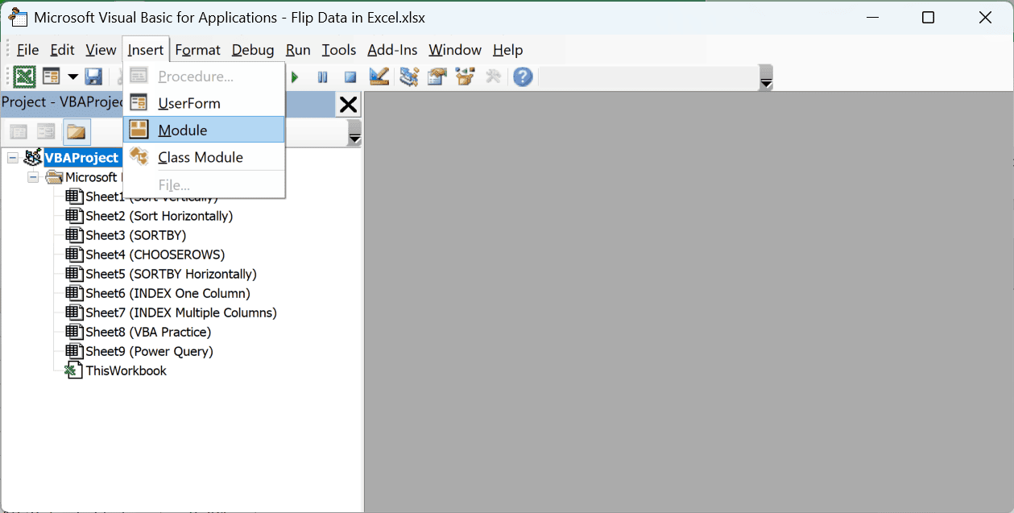The image size is (1014, 513).
Task: Open Project Explorer toolbar icon
Action: pyautogui.click(x=409, y=77)
